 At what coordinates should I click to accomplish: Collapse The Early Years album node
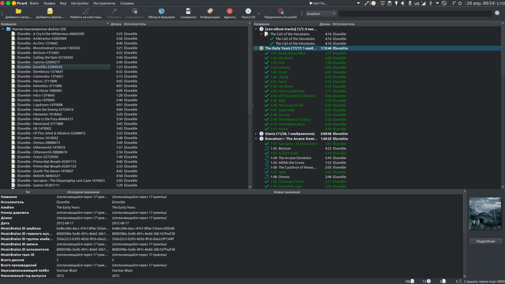coord(256,48)
